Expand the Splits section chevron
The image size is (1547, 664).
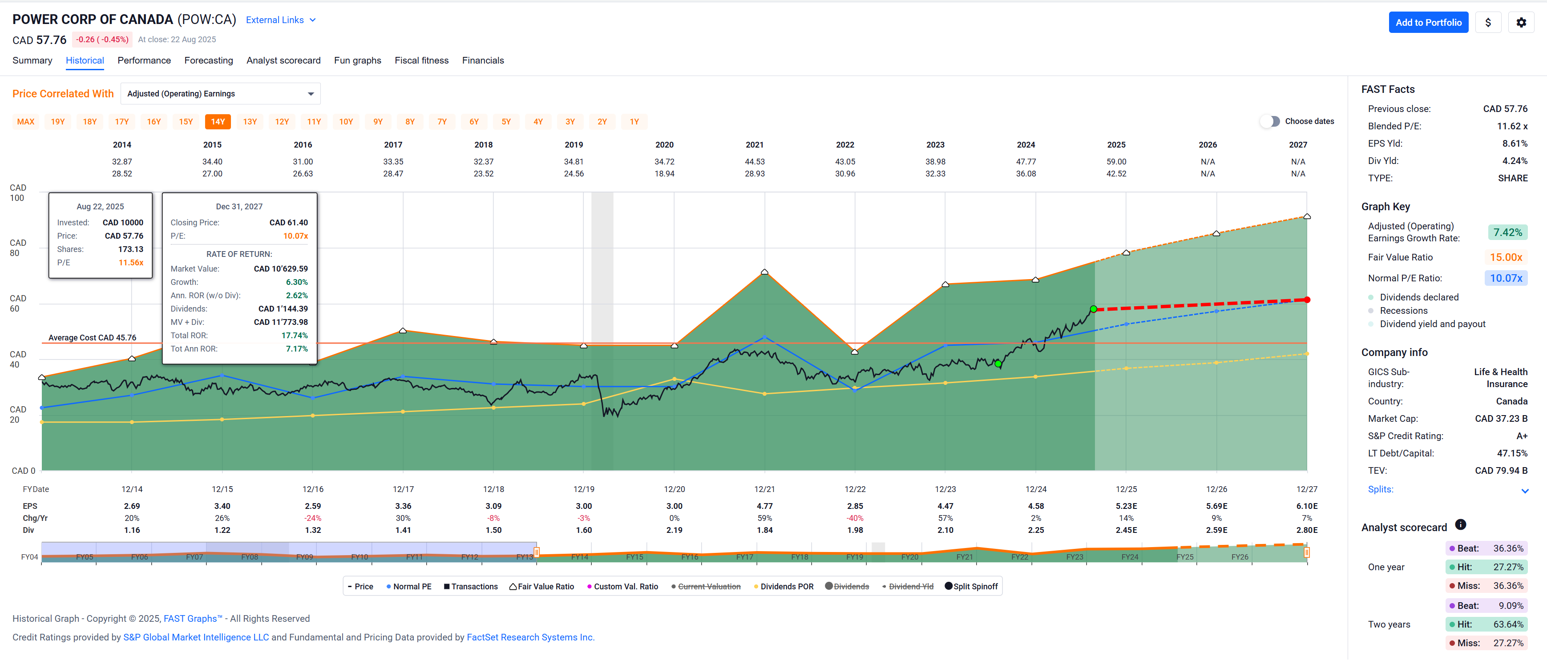pyautogui.click(x=1524, y=491)
